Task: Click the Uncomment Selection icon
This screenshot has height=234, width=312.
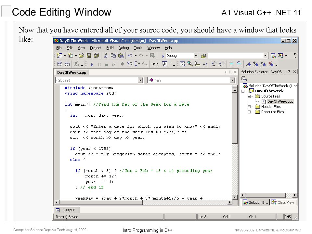Action: (239, 64)
